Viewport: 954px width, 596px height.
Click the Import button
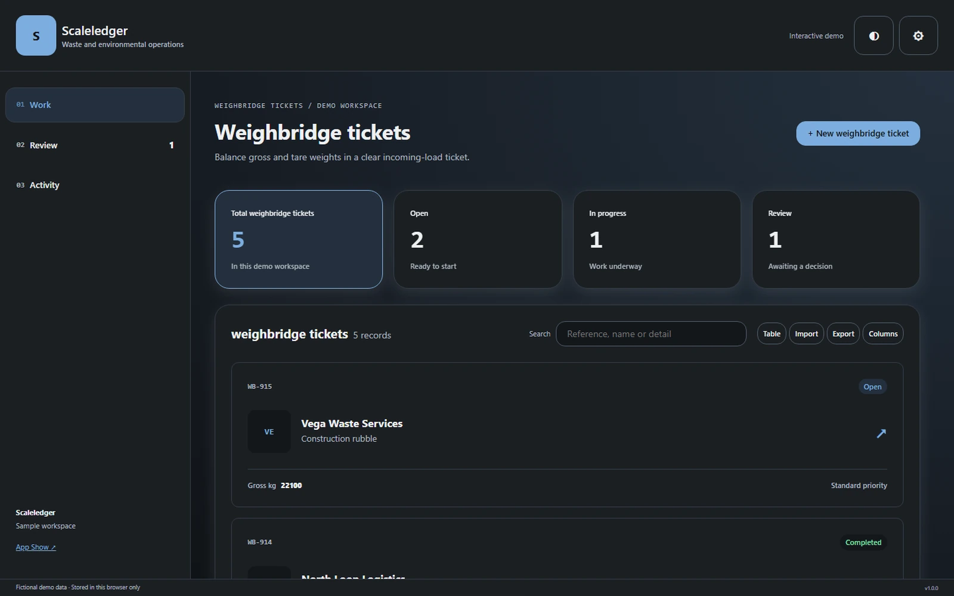click(806, 334)
